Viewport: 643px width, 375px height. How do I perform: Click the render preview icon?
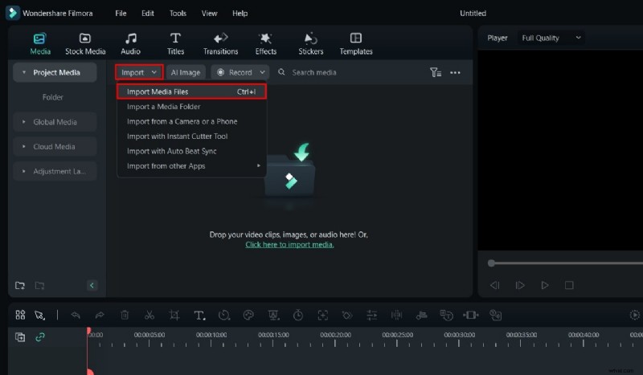click(x=635, y=315)
